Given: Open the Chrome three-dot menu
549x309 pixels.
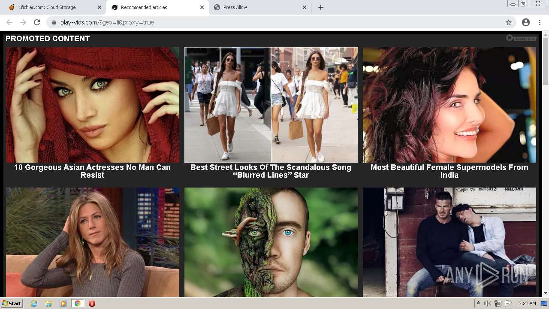Looking at the screenshot, I should tap(540, 22).
